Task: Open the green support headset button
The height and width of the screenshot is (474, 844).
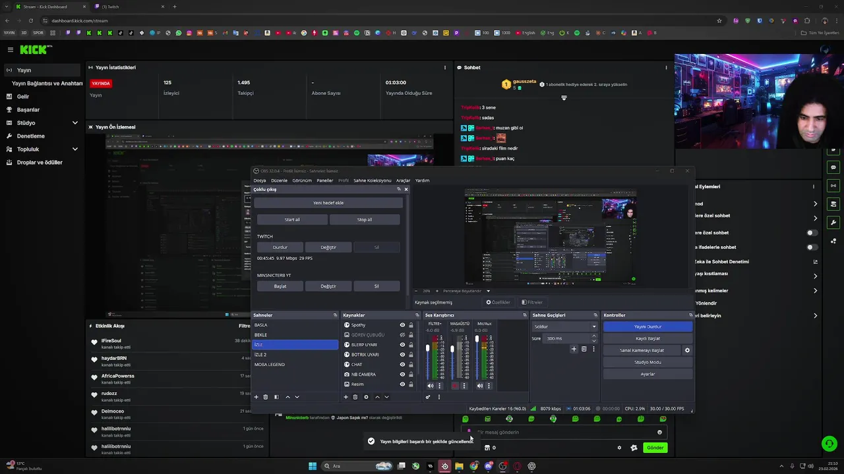Action: 829,444
